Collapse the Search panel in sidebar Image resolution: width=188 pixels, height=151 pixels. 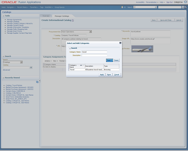4,56
